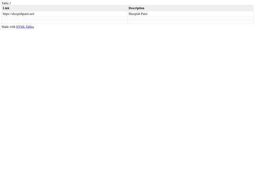
Task: Select the Sheepish Patio description cell
Action: [x=190, y=14]
